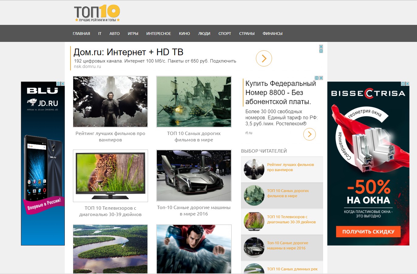Open the leopard TV article thumbnail
417x274 pixels.
tap(110, 176)
